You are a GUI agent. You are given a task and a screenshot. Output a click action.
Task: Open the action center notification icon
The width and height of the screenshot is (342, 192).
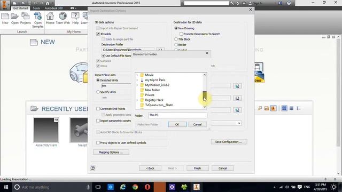(300, 187)
